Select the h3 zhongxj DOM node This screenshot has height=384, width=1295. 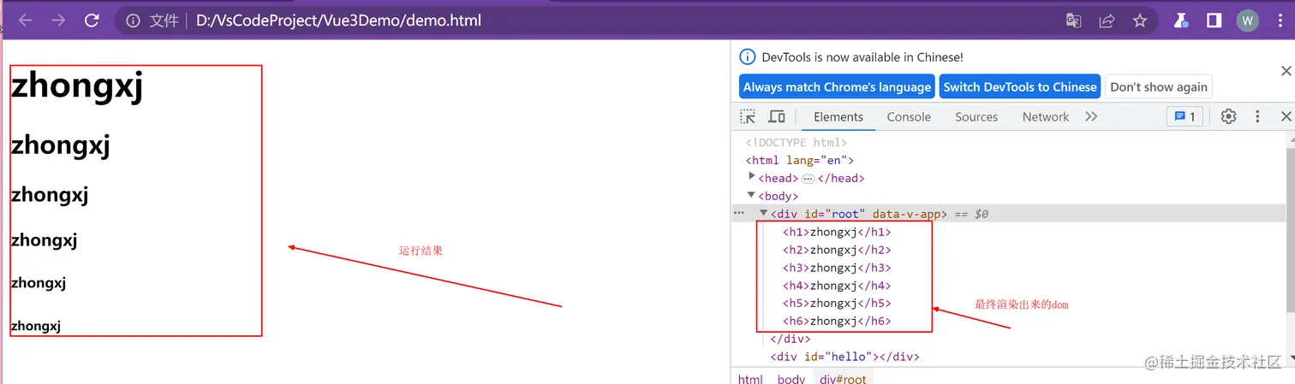pos(837,268)
